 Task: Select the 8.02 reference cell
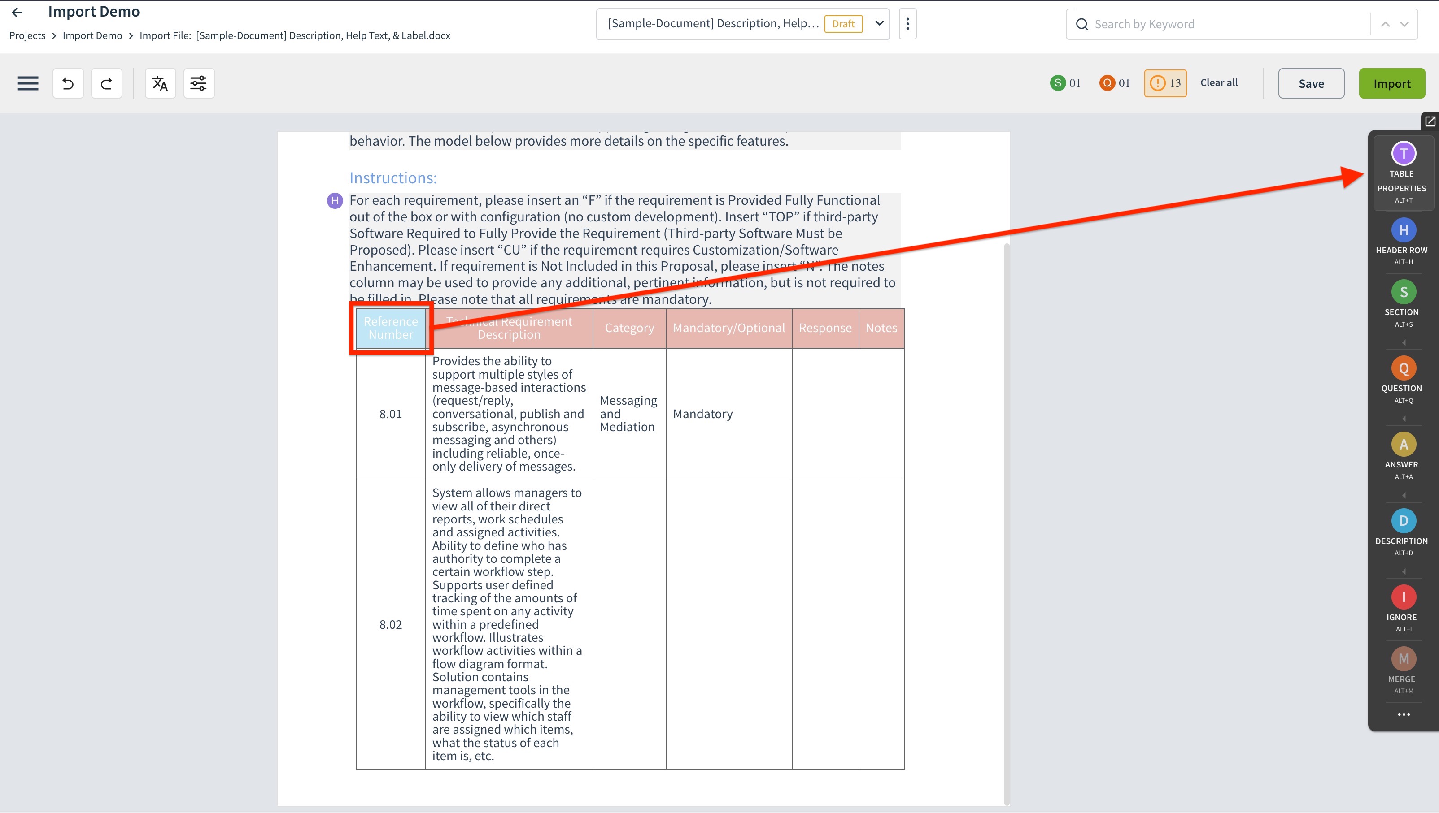point(391,624)
